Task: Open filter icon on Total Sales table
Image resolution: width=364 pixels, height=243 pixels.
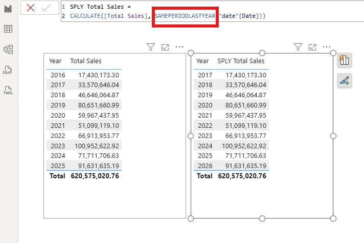Action: [x=151, y=47]
